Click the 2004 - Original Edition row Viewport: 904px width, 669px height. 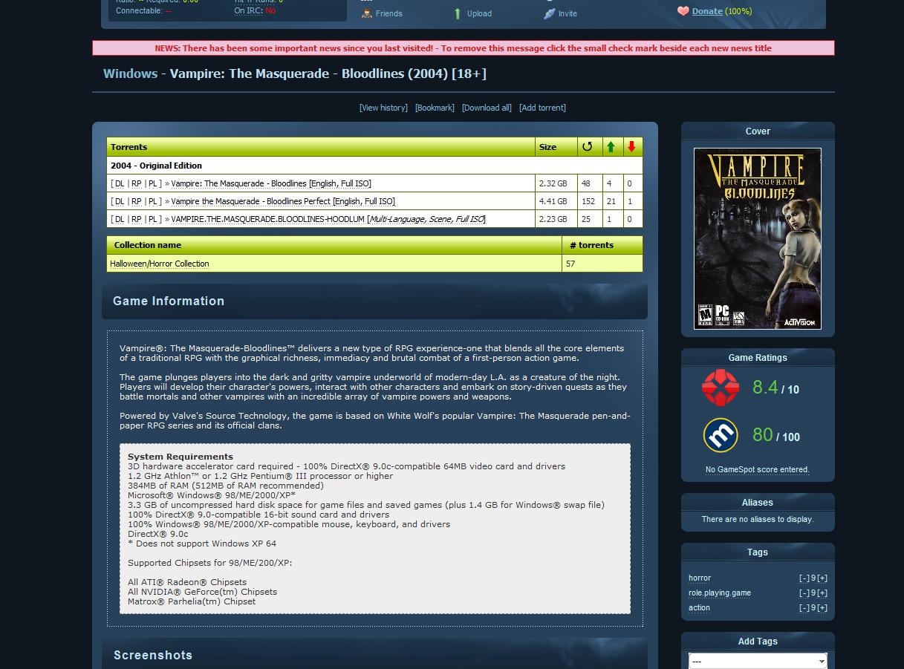click(374, 166)
